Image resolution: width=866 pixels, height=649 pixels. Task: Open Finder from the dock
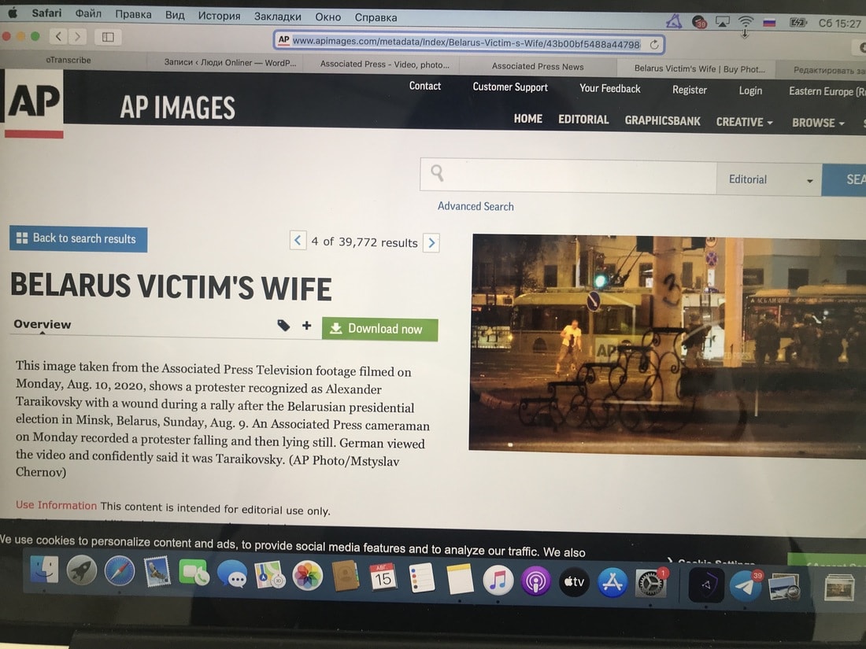click(44, 570)
